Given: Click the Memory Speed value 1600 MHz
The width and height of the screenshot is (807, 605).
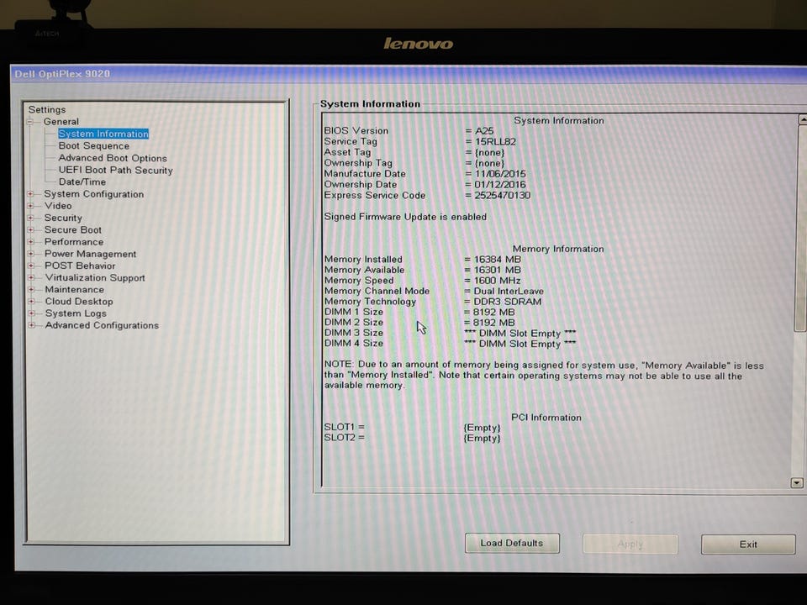Looking at the screenshot, I should [497, 281].
